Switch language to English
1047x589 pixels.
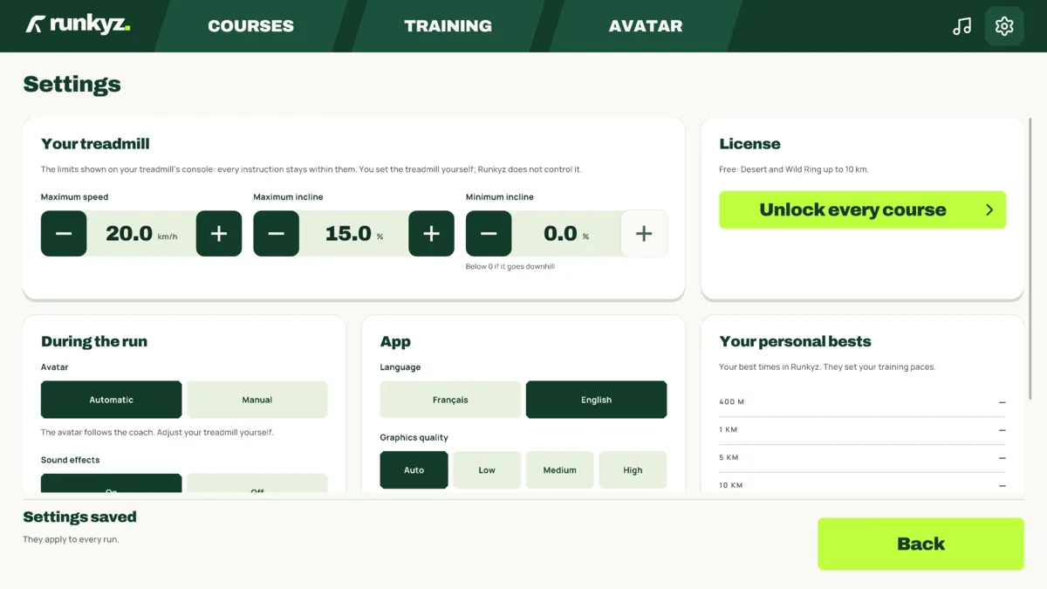[597, 400]
